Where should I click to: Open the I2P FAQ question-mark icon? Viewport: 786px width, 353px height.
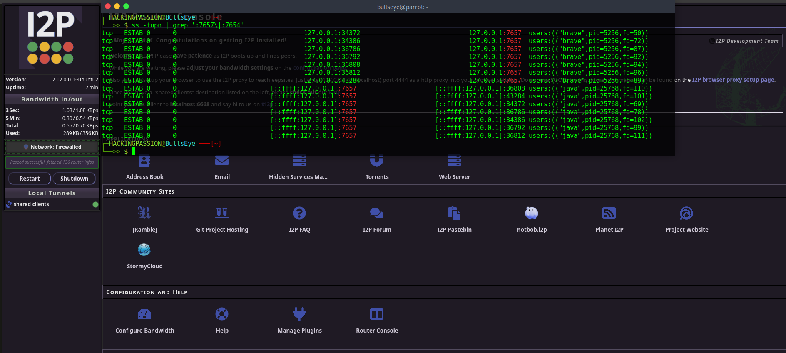299,213
